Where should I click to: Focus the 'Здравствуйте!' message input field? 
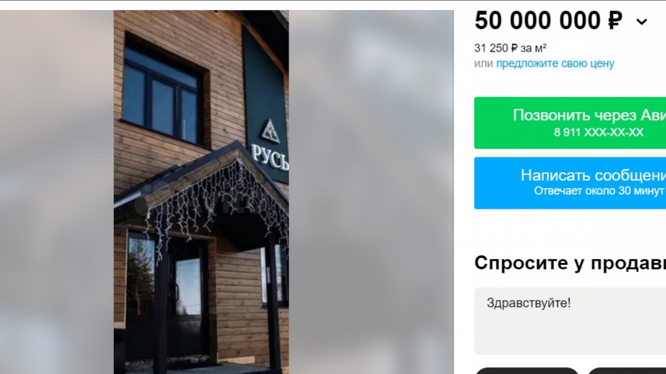coord(570,321)
